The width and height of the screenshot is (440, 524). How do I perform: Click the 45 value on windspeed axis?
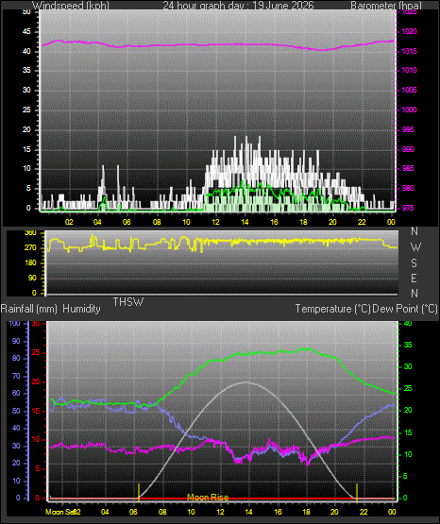coord(26,32)
